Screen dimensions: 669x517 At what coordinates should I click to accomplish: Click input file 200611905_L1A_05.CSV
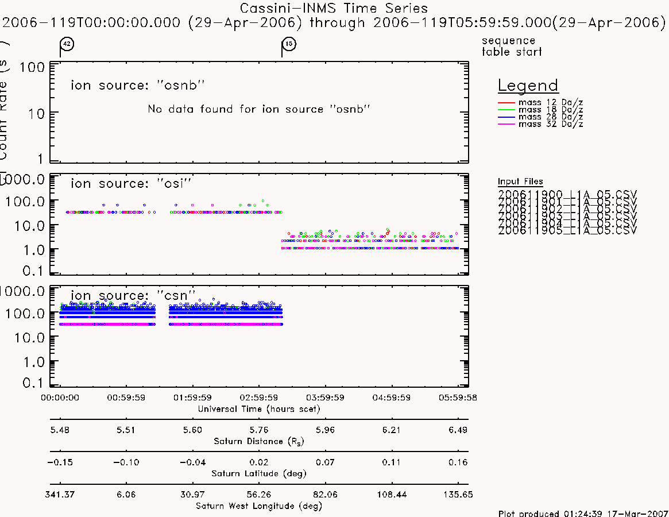coord(567,230)
